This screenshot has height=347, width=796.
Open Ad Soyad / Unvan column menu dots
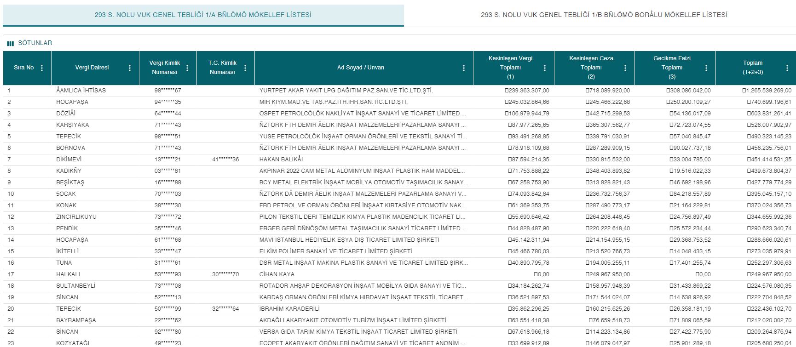[464, 68]
